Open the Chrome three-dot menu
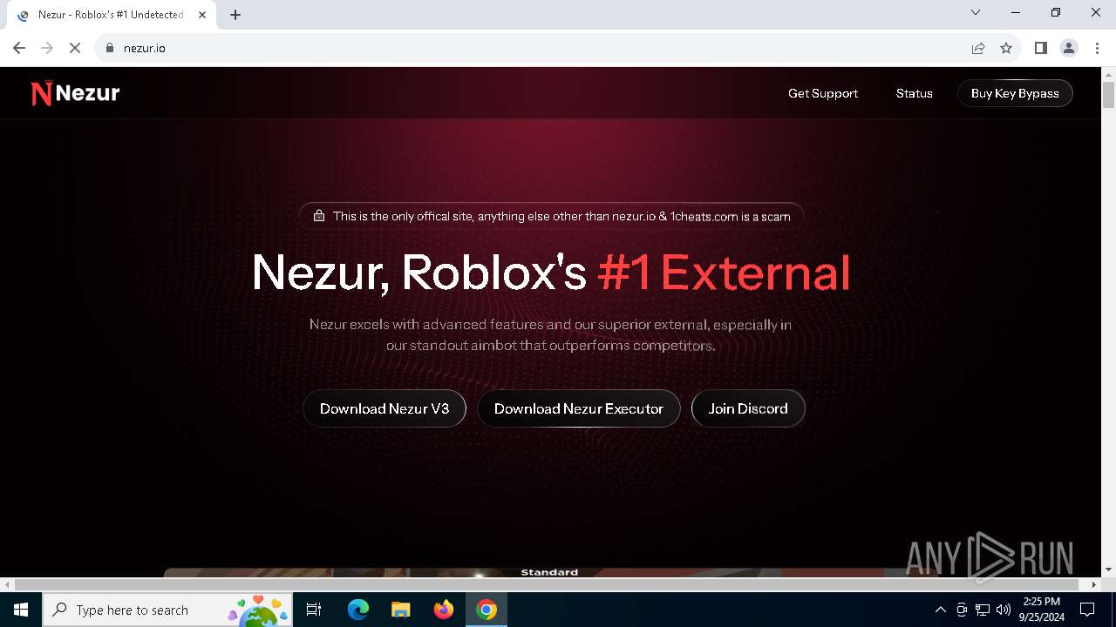The width and height of the screenshot is (1116, 627). (x=1097, y=48)
